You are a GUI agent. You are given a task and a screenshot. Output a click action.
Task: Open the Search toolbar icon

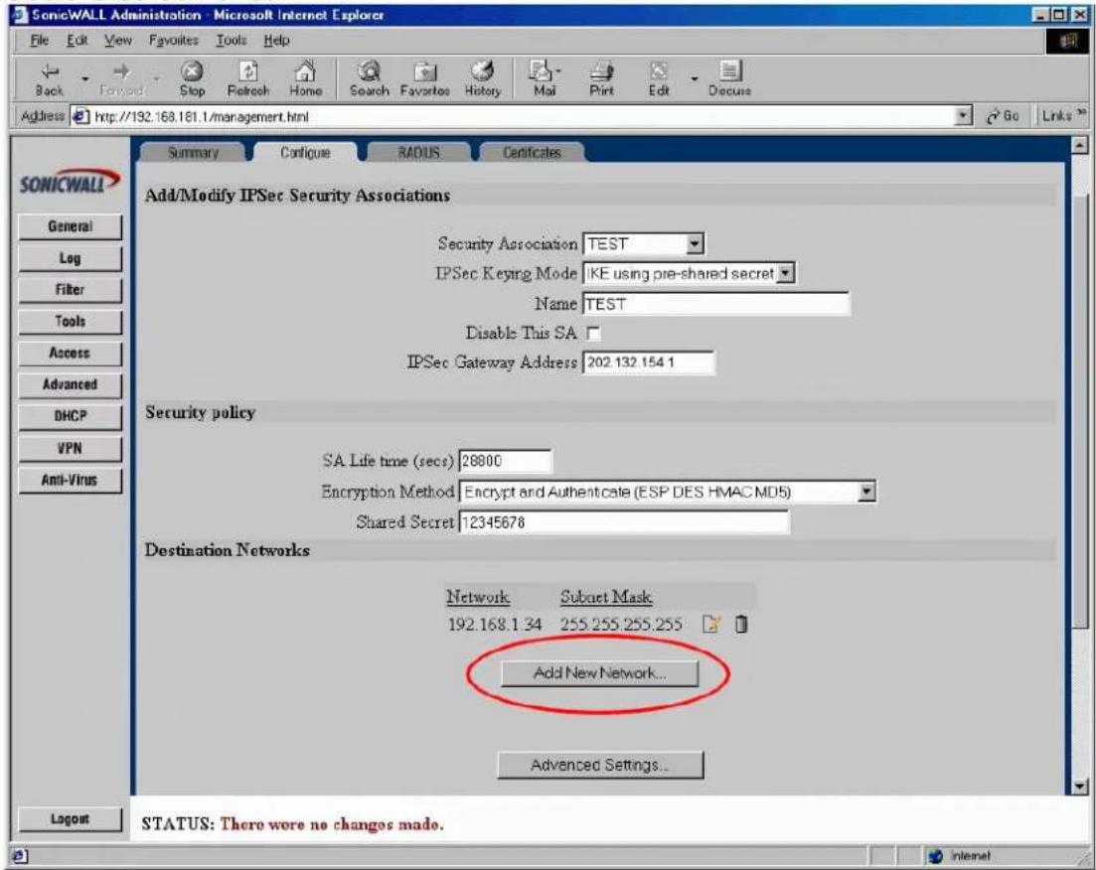click(x=369, y=79)
